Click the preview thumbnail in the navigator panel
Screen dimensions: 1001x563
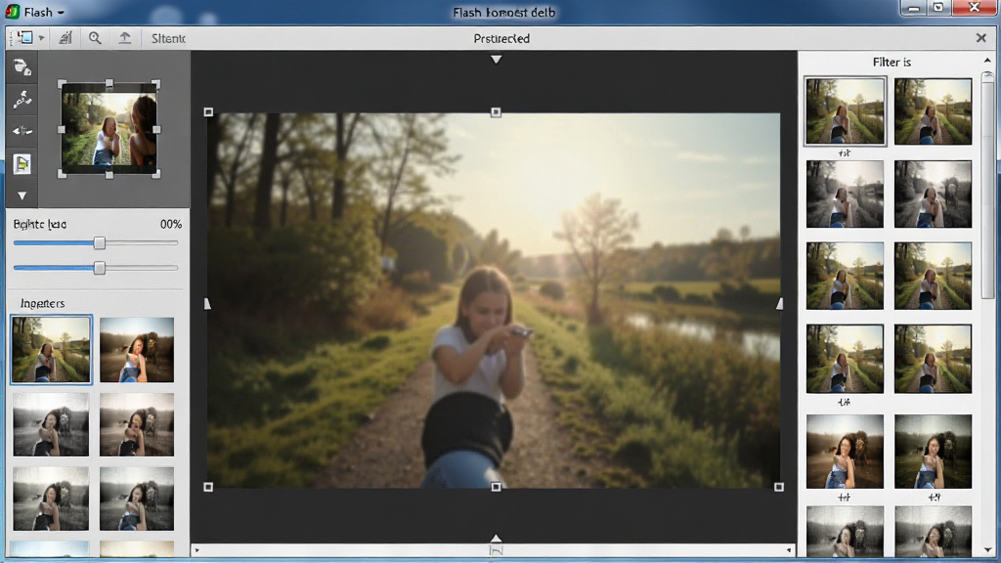click(109, 128)
